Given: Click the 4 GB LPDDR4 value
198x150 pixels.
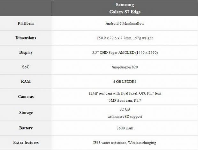Looking at the screenshot, I should (x=125, y=82).
